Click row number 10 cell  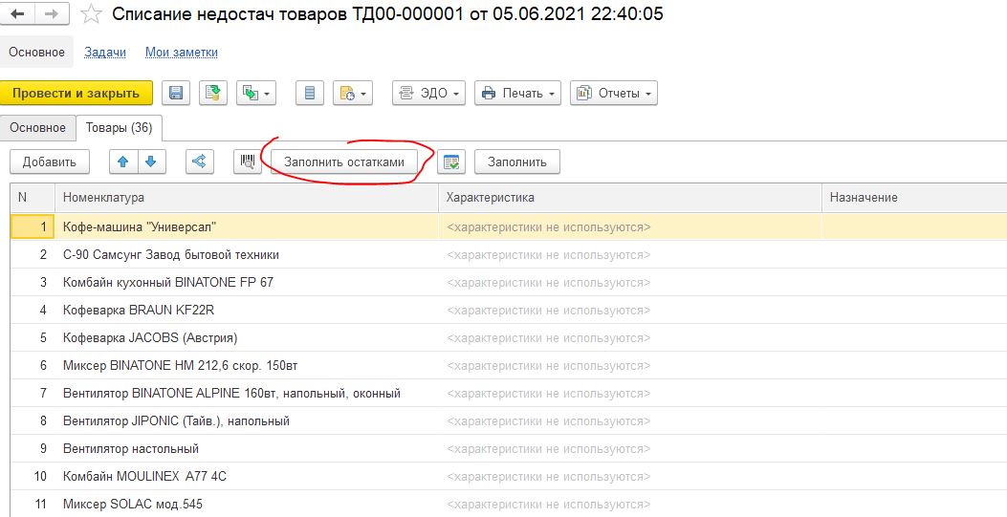point(33,477)
